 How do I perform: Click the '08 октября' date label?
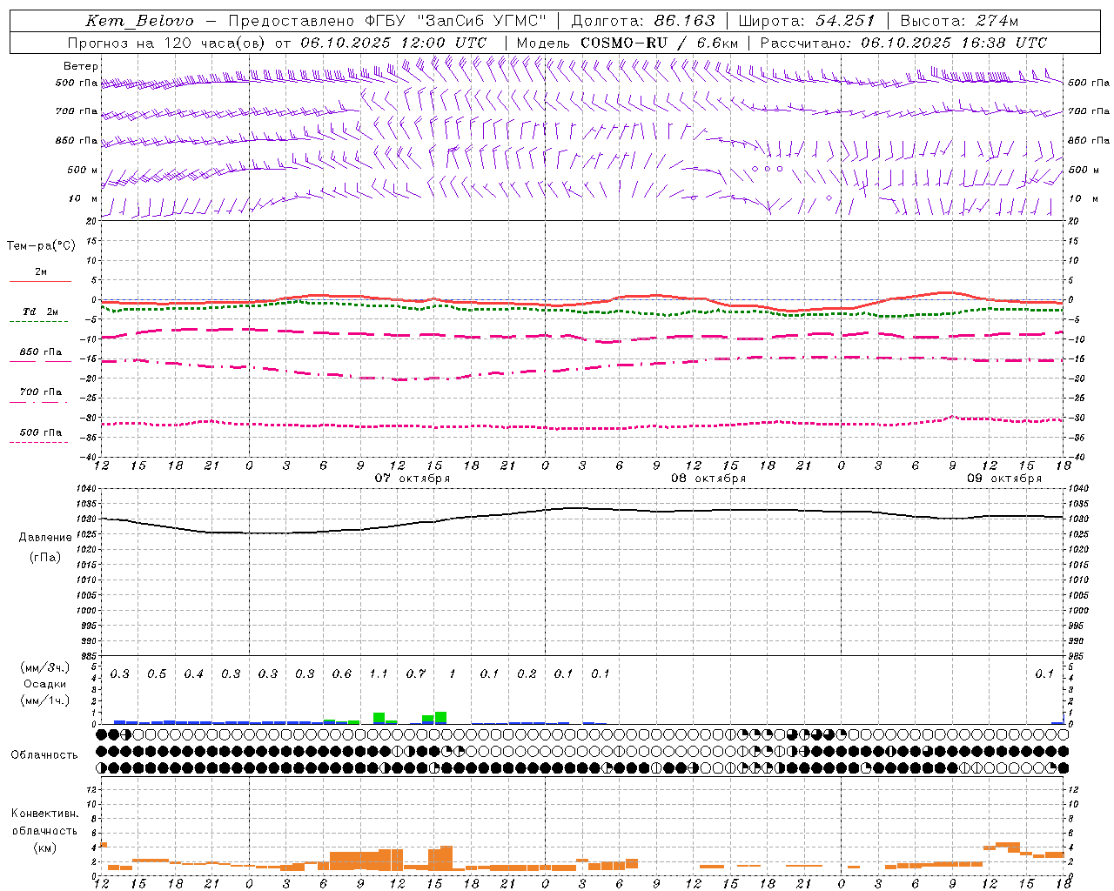pos(708,479)
